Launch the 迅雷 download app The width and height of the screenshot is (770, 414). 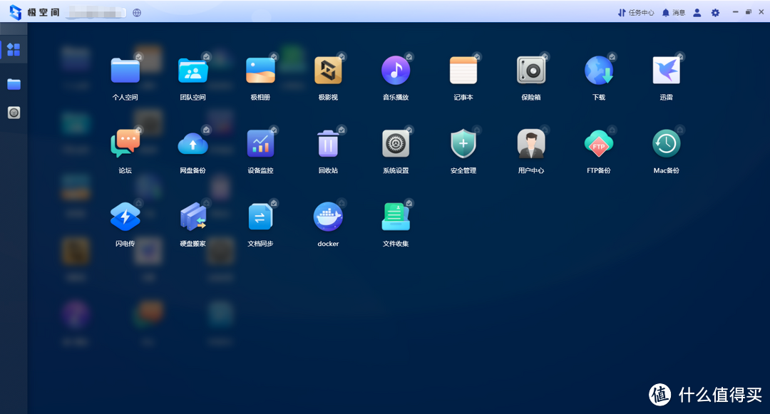click(x=666, y=71)
